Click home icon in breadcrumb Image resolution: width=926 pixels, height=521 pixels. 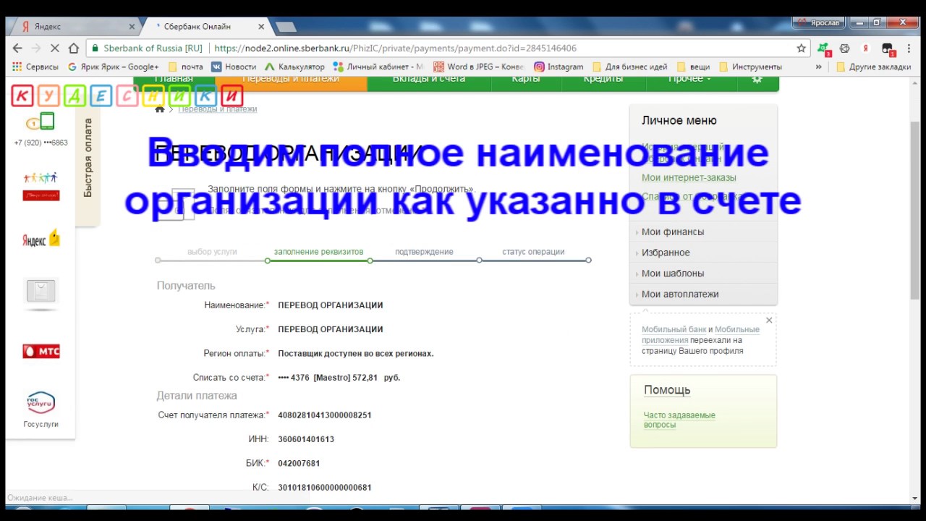coord(160,109)
